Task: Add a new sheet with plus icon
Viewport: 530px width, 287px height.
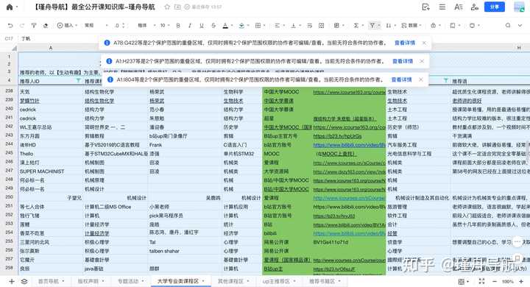Action: [x=12, y=281]
